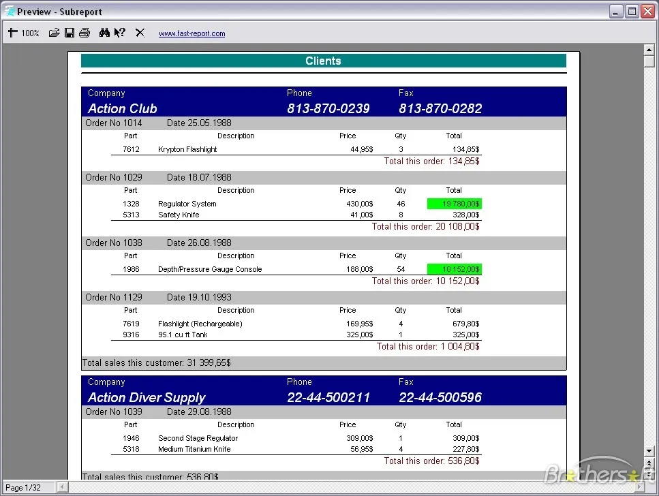Click the horizontal scrollbar left arrow
This screenshot has height=496, width=659.
62,487
